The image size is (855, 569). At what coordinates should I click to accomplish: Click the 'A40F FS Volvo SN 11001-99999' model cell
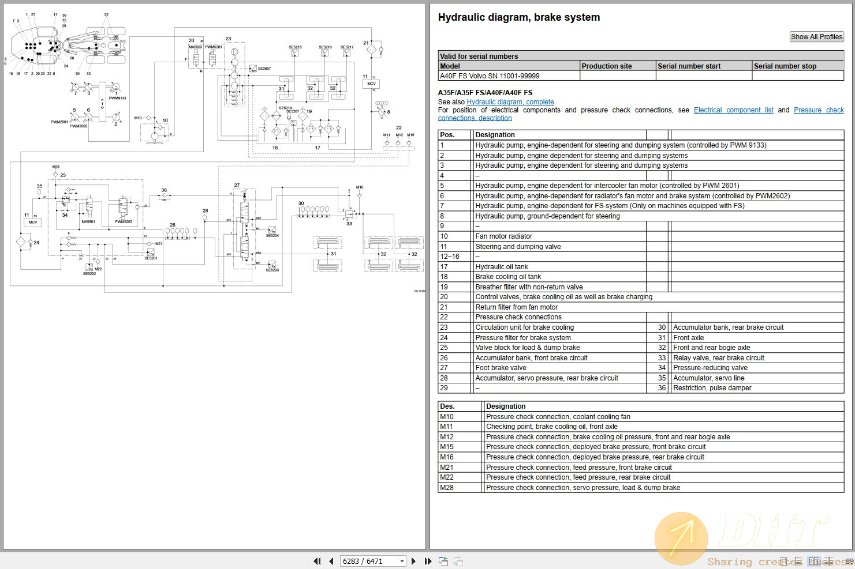(509, 76)
